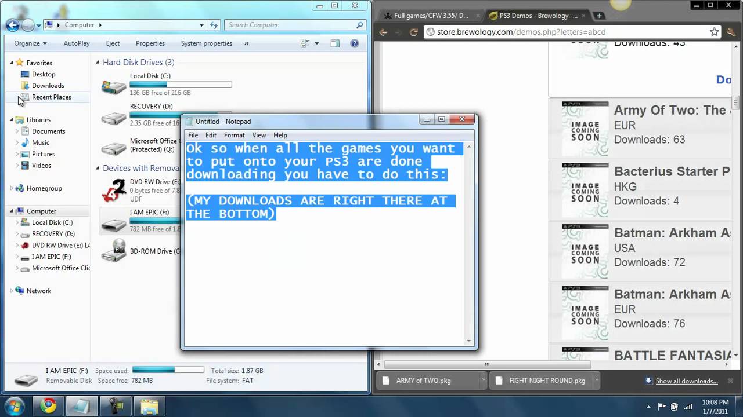Viewport: 743px width, 417px height.
Task: Collapse the Favorites tree section
Action: (11, 63)
